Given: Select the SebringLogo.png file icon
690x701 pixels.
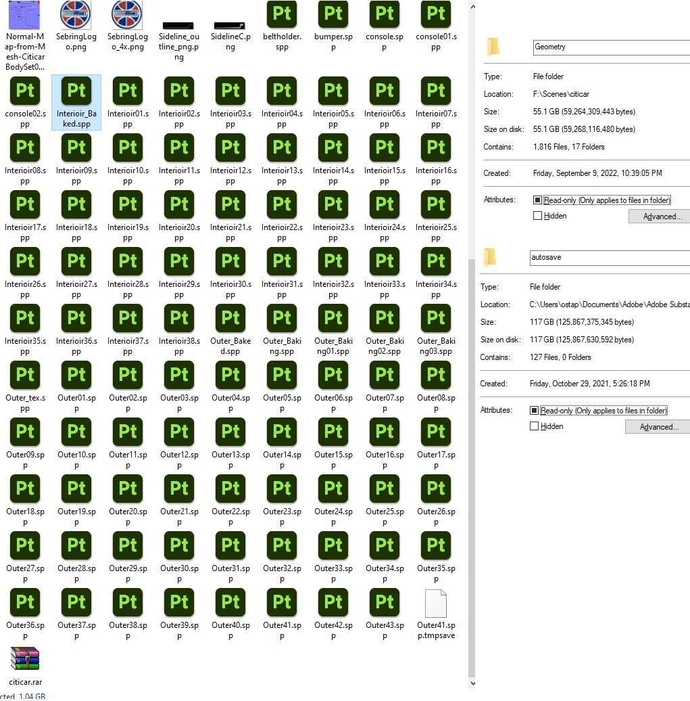Looking at the screenshot, I should coord(76,15).
